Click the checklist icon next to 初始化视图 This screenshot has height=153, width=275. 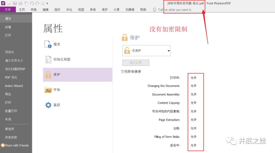[x=48, y=59]
